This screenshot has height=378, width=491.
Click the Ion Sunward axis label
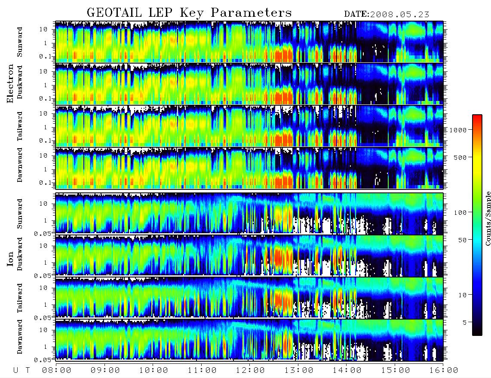20,213
